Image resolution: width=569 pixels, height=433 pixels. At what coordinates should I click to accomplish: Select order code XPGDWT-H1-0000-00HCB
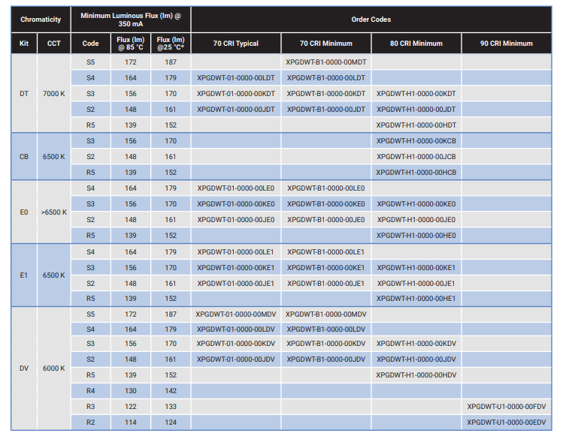(416, 173)
